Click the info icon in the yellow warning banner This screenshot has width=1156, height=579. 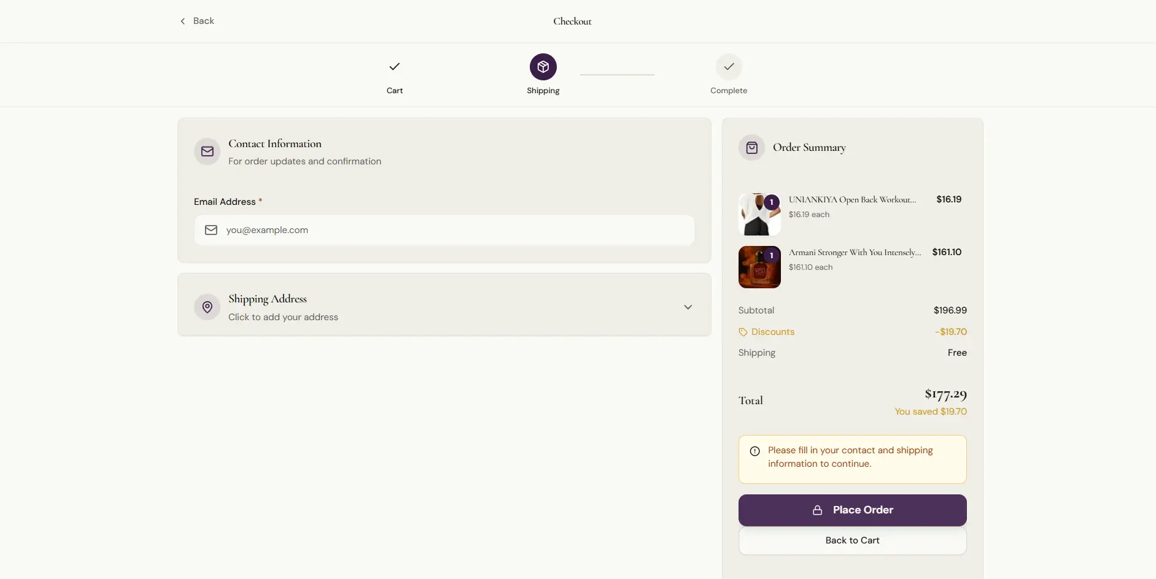[755, 451]
